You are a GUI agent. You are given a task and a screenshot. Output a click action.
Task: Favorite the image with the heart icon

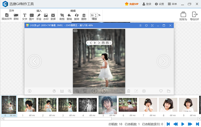tap(161, 91)
